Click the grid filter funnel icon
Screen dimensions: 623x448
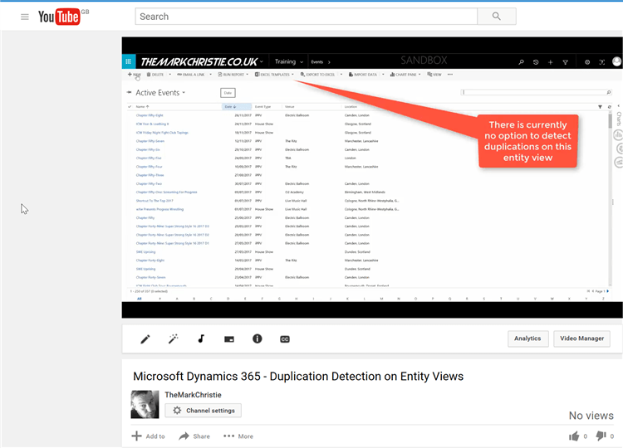tap(600, 107)
